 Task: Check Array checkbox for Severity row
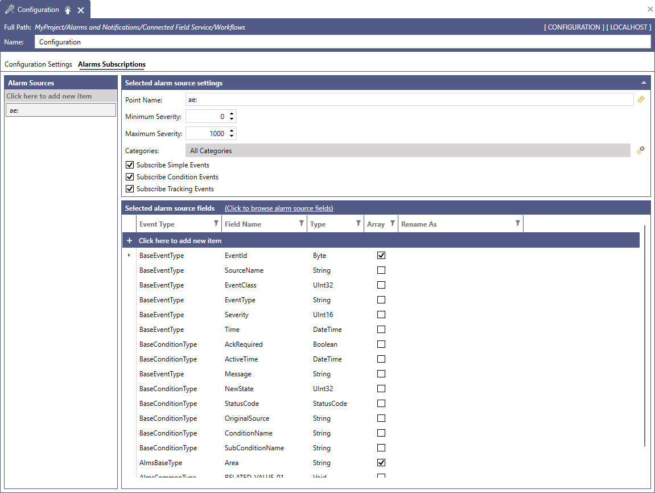[x=381, y=315]
